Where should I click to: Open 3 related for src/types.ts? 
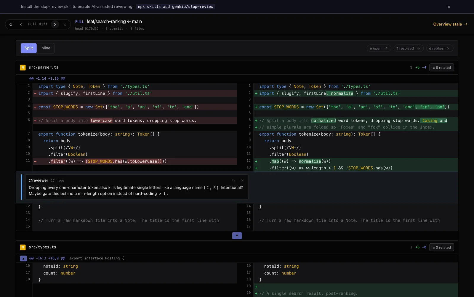[x=441, y=247]
